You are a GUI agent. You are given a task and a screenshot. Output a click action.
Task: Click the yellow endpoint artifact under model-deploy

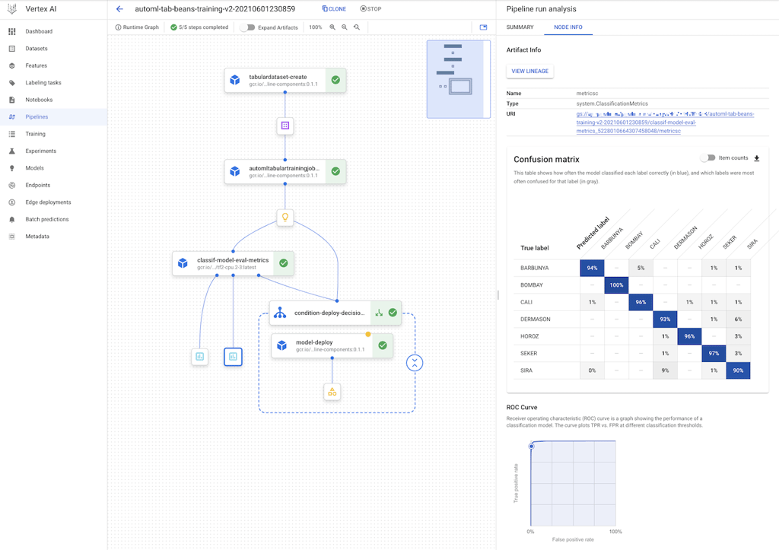(332, 392)
